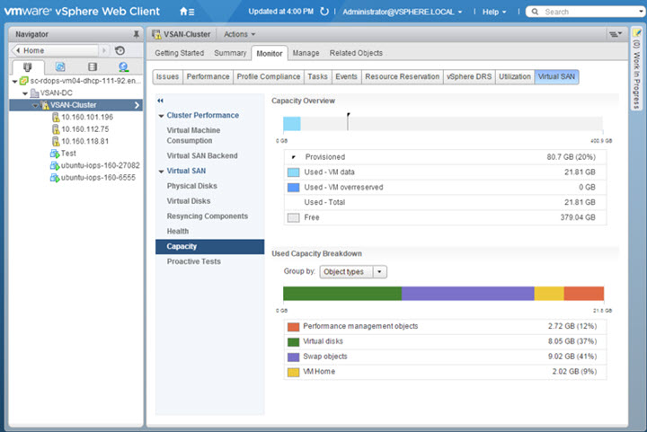Open the Health view
Viewport: 647px width, 432px height.
(x=177, y=231)
